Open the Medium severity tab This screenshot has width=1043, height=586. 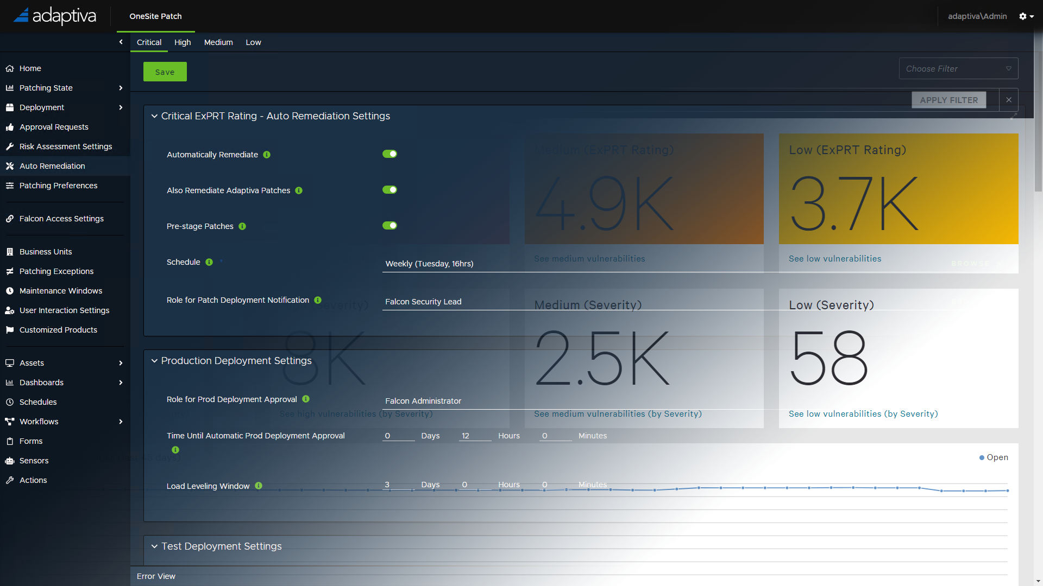(218, 42)
